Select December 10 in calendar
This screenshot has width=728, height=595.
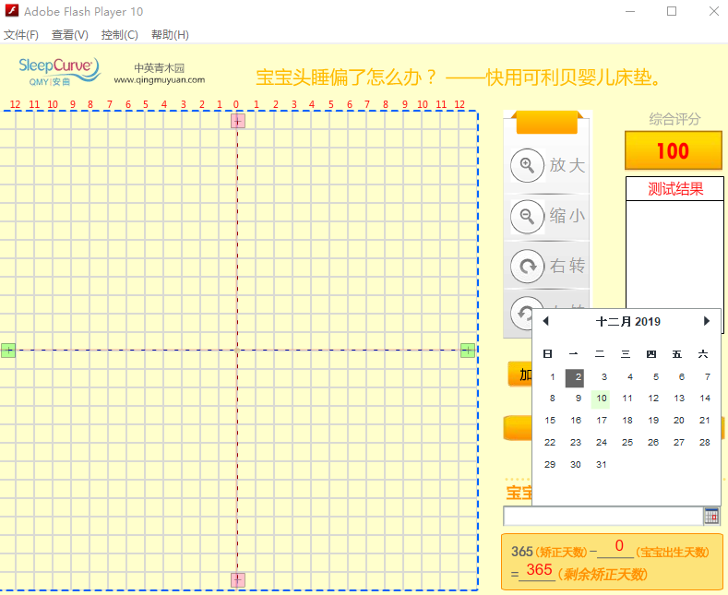coord(601,399)
